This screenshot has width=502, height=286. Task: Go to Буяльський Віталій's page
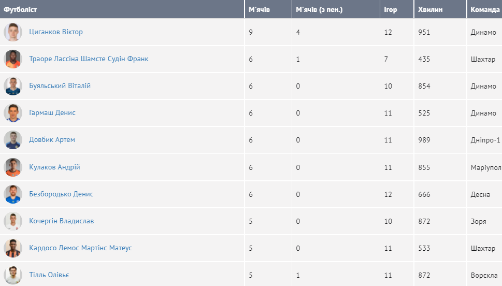pyautogui.click(x=60, y=86)
